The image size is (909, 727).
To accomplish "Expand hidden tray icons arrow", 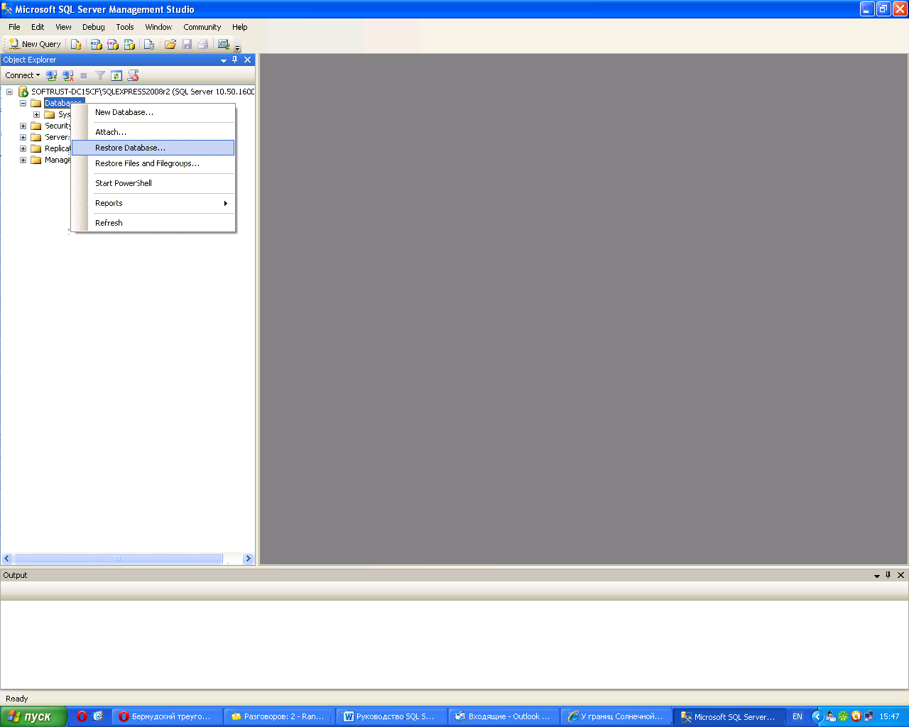I will point(817,716).
